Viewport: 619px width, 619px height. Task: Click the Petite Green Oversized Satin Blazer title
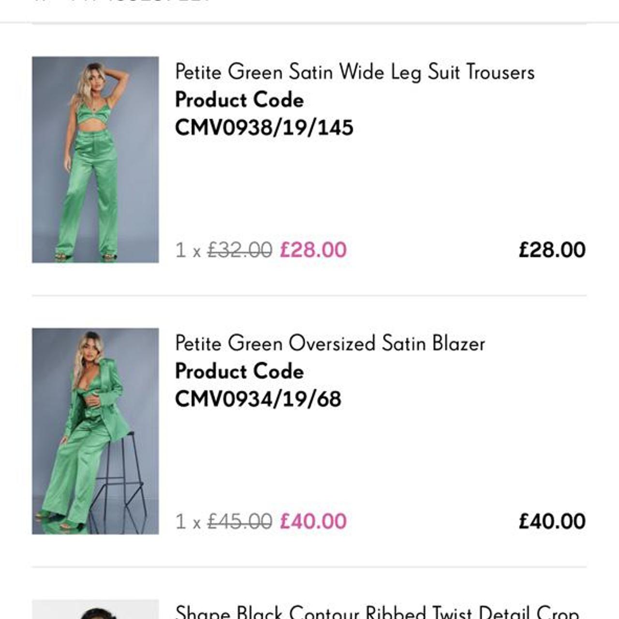[330, 343]
